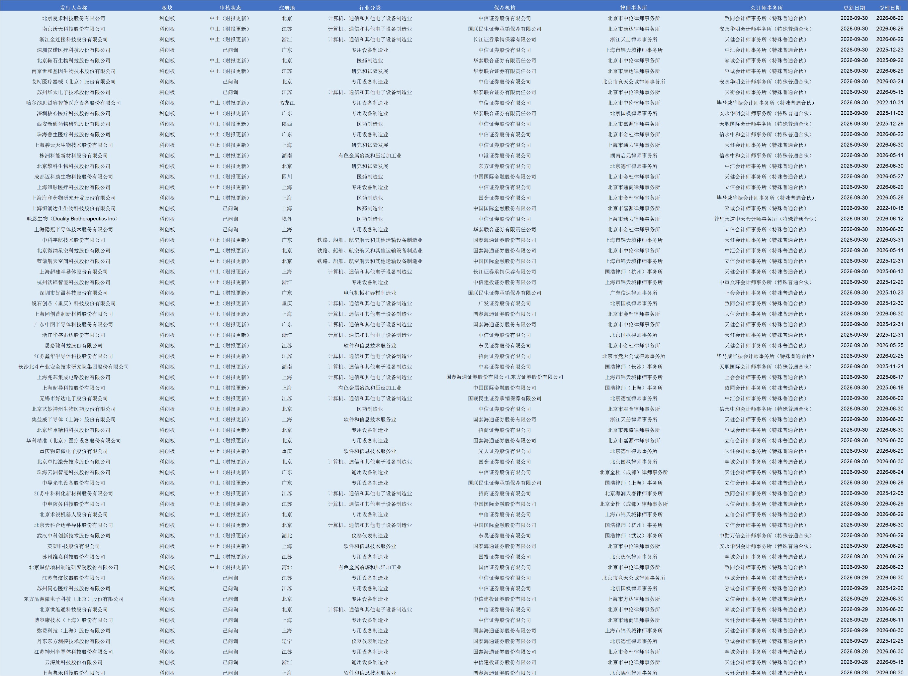Click the 行业分类 column header
The height and width of the screenshot is (676, 908).
pos(370,8)
